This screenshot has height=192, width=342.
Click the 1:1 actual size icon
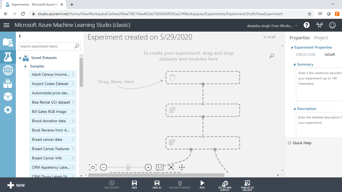[x=159, y=167]
